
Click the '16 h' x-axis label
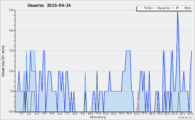coord(136,114)
